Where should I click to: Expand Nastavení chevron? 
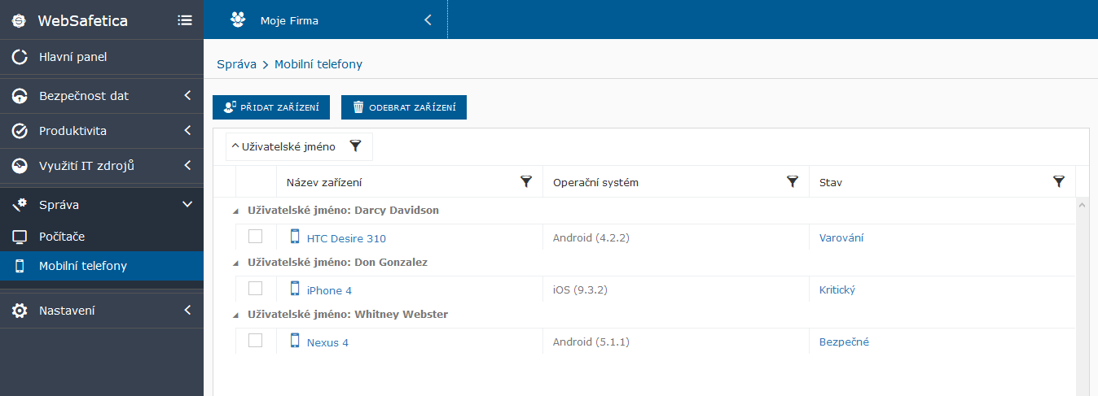[x=187, y=311]
